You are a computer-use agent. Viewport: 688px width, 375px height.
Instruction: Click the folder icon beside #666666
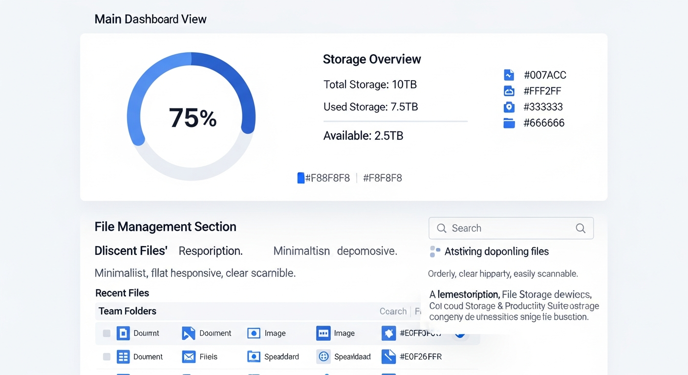click(509, 123)
